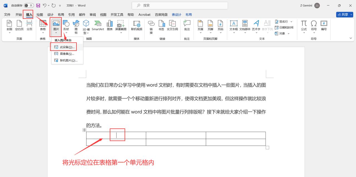356x177 pixels.
Task: Click the table move handle
Action: 85,130
